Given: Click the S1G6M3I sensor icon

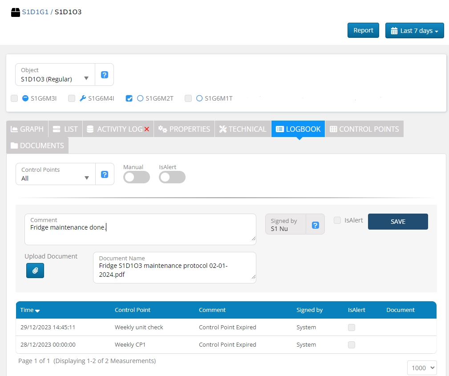Looking at the screenshot, I should tap(25, 98).
